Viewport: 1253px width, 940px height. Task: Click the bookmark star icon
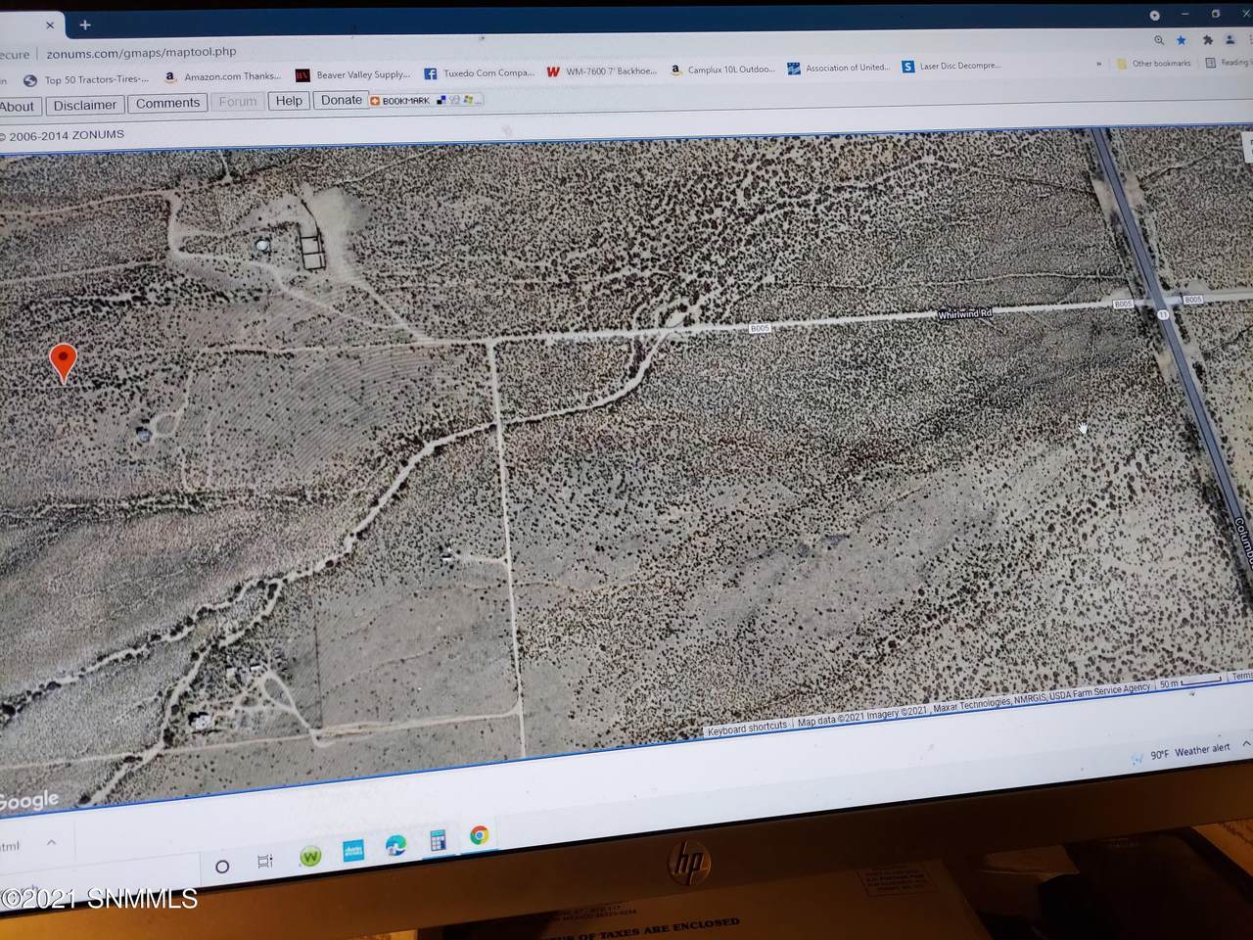pyautogui.click(x=1182, y=40)
